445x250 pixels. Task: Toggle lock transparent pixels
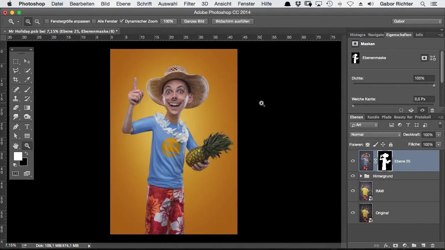(367, 144)
